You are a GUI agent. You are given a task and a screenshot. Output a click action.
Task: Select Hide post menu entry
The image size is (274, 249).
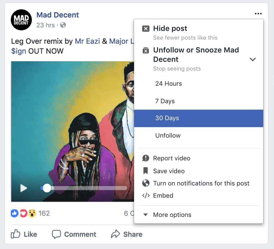pos(170,29)
